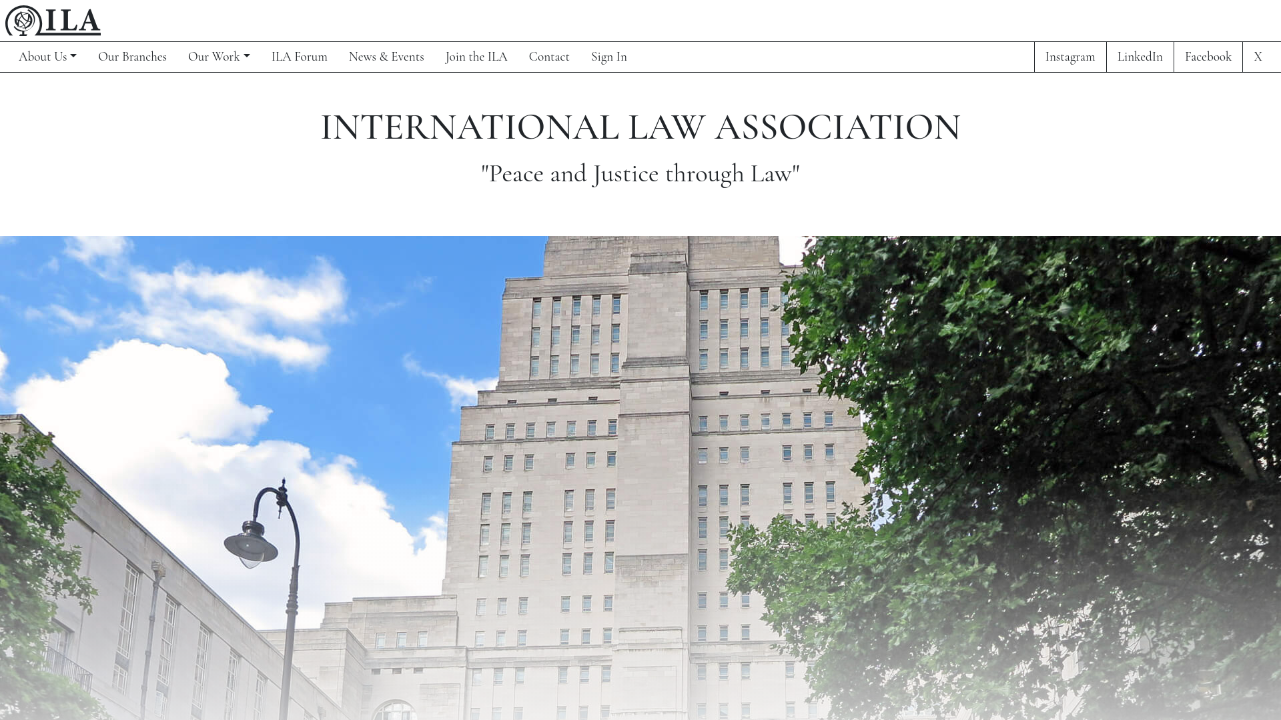Open the X social link
1281x720 pixels.
[1258, 57]
